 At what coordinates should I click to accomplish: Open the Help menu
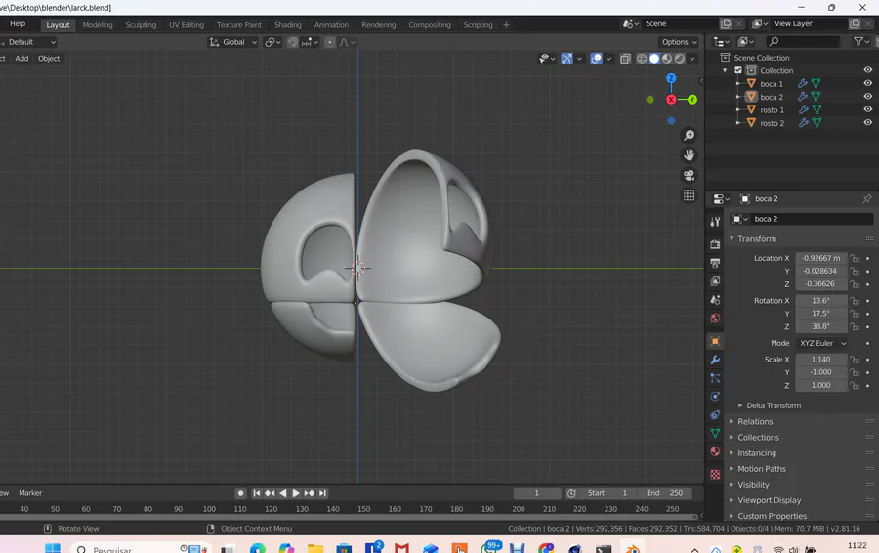point(18,24)
